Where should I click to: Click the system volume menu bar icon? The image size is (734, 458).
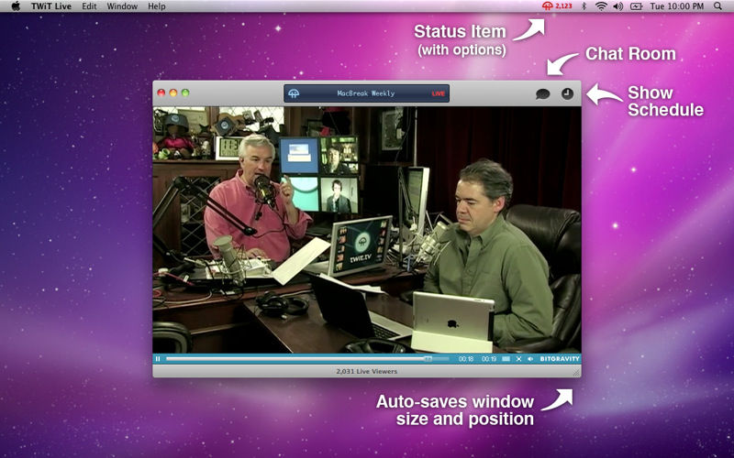pos(617,6)
